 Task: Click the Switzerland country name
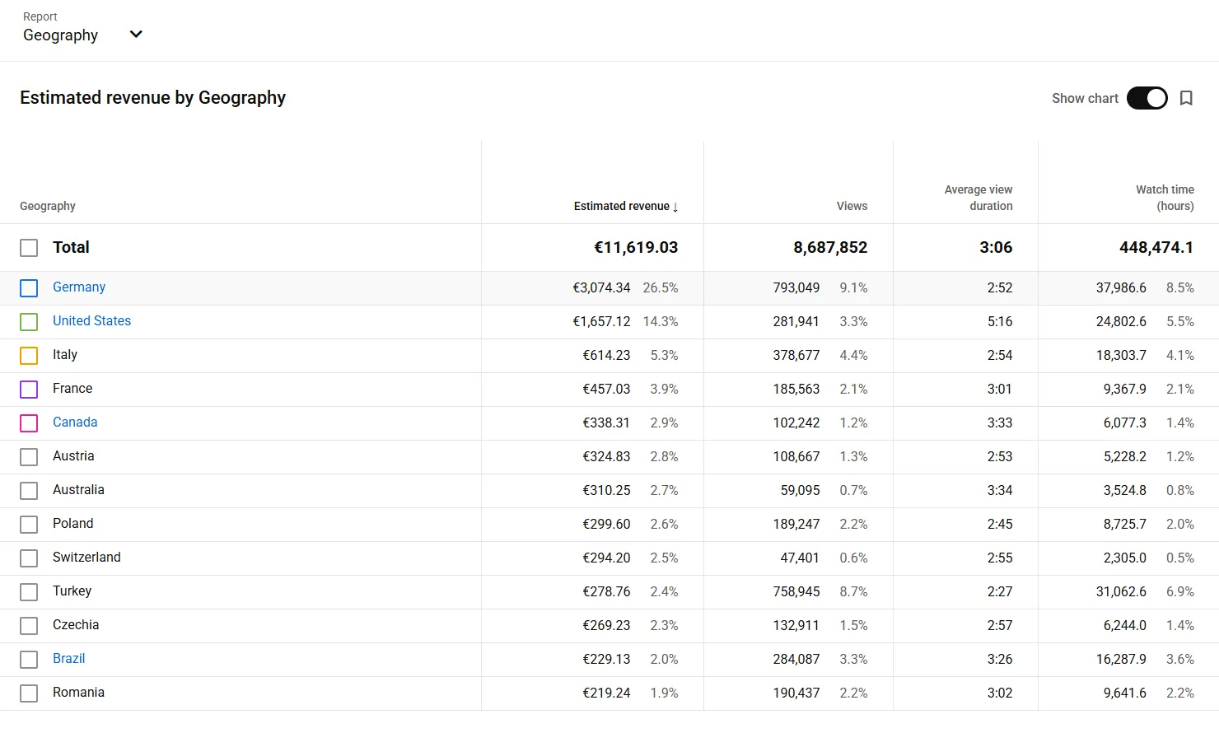coord(86,558)
